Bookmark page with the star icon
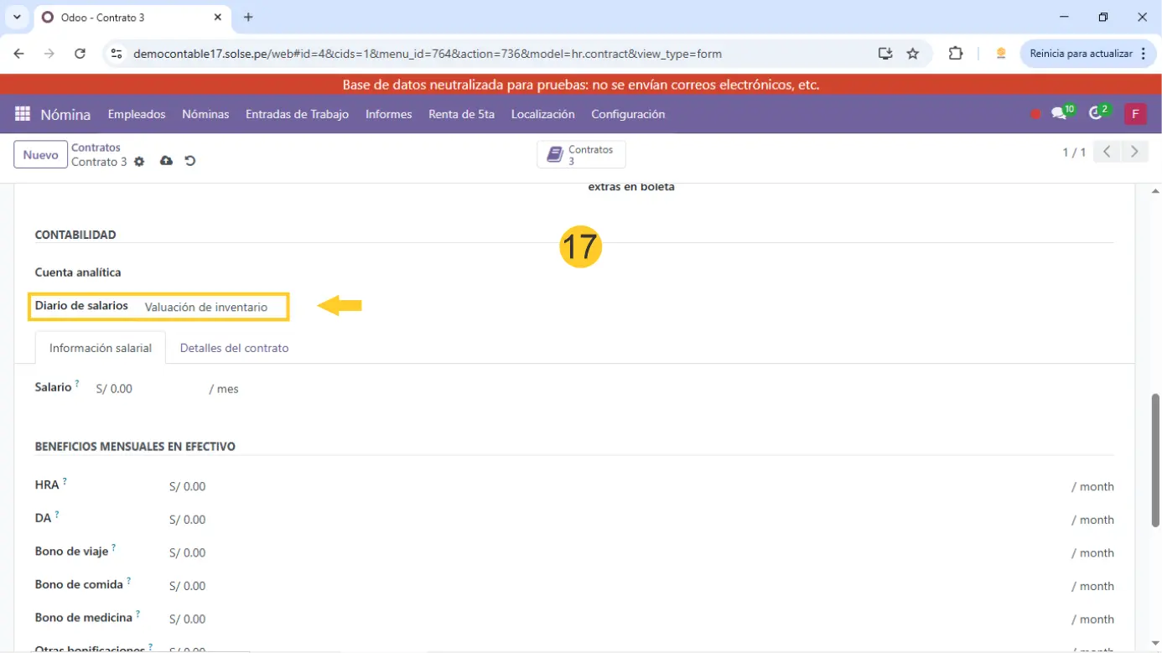Image resolution: width=1162 pixels, height=653 pixels. (x=913, y=54)
